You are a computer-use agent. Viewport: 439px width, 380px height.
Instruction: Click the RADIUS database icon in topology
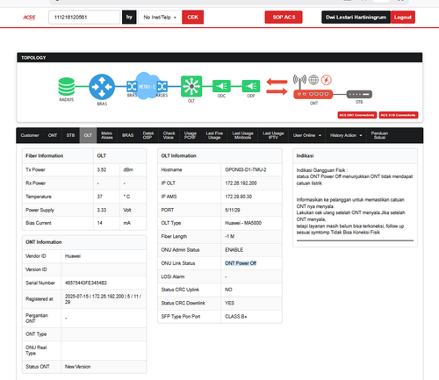point(67,87)
